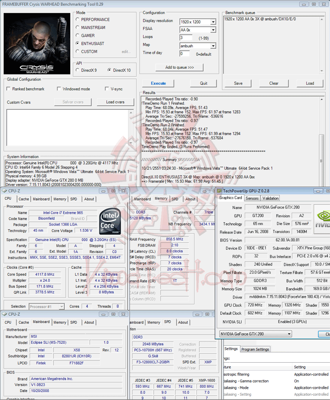
Task: Click the NVIDIA logo in GPU-Z
Action: [x=322, y=219]
